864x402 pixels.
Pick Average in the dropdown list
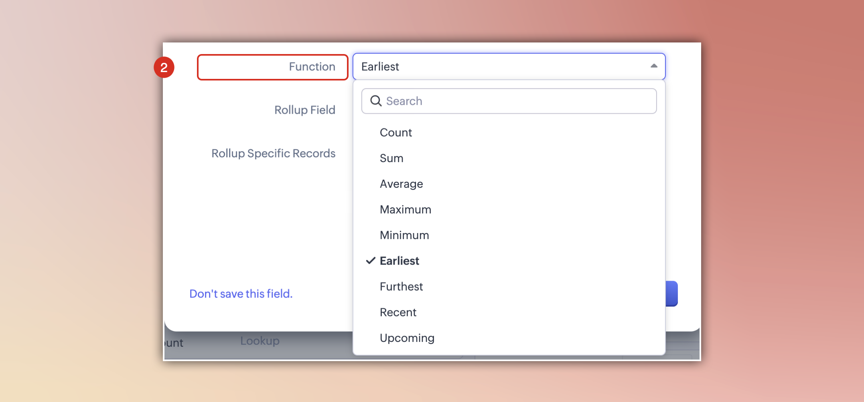(401, 184)
